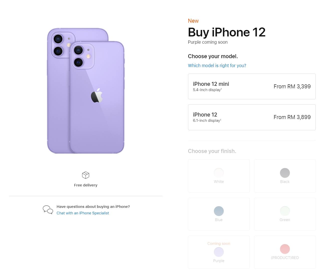This screenshot has width=329, height=272.
Task: Select the iPhone 12 mini model option
Action: (252, 86)
